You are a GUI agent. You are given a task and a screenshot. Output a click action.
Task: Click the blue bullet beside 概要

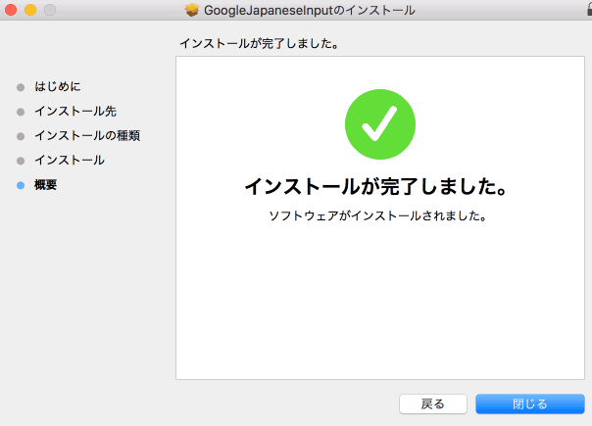coord(21,185)
